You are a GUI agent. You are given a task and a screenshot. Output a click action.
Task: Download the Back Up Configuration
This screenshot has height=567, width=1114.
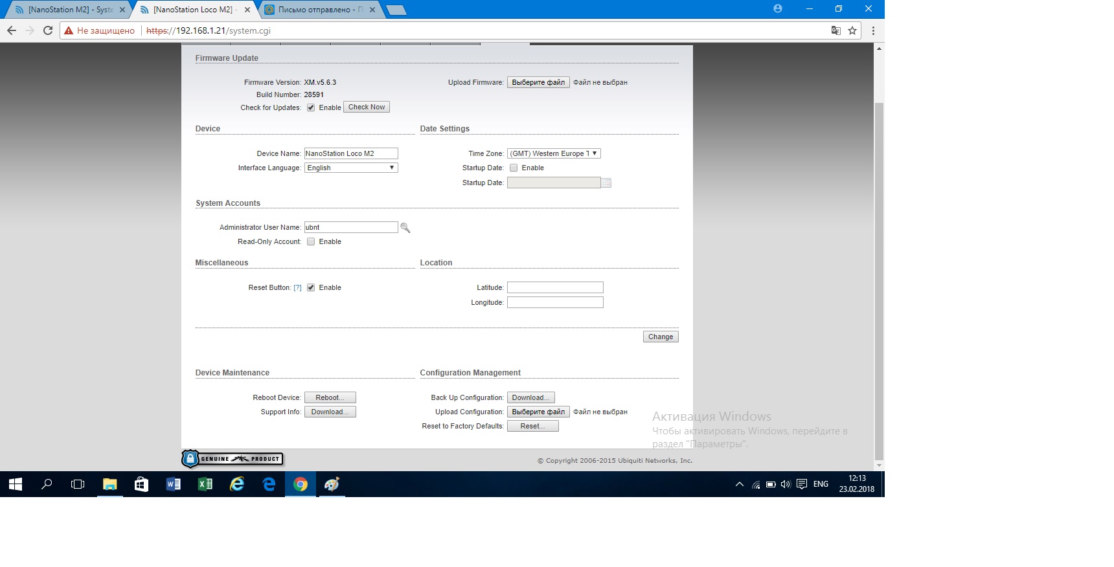[x=531, y=397]
